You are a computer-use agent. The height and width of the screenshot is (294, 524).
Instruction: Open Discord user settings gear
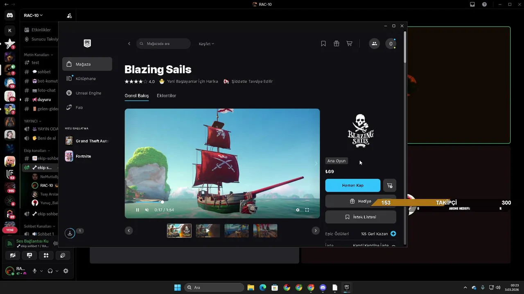(x=65, y=271)
